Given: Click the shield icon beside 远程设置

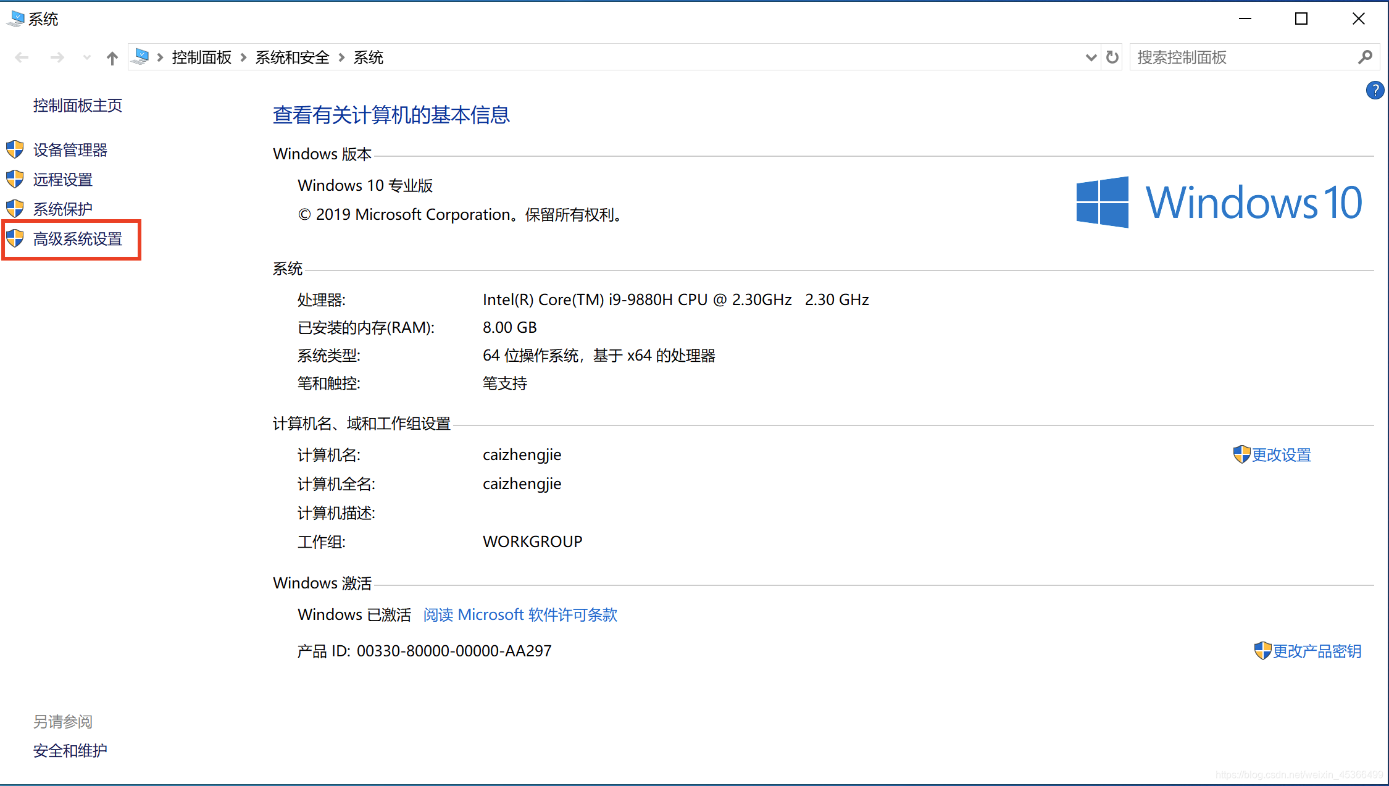Looking at the screenshot, I should (15, 179).
